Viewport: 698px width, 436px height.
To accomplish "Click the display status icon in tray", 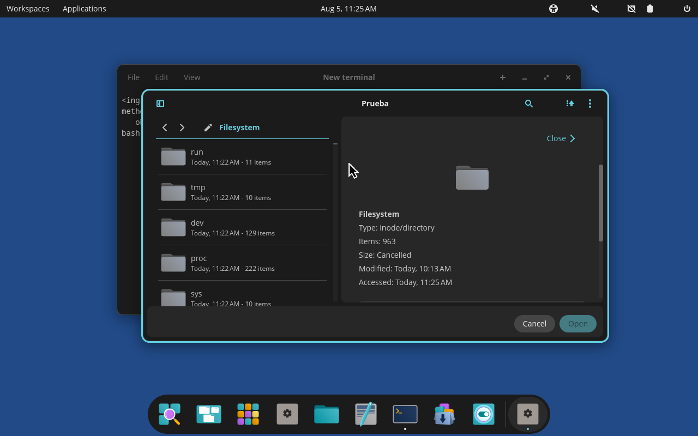I will point(631,9).
